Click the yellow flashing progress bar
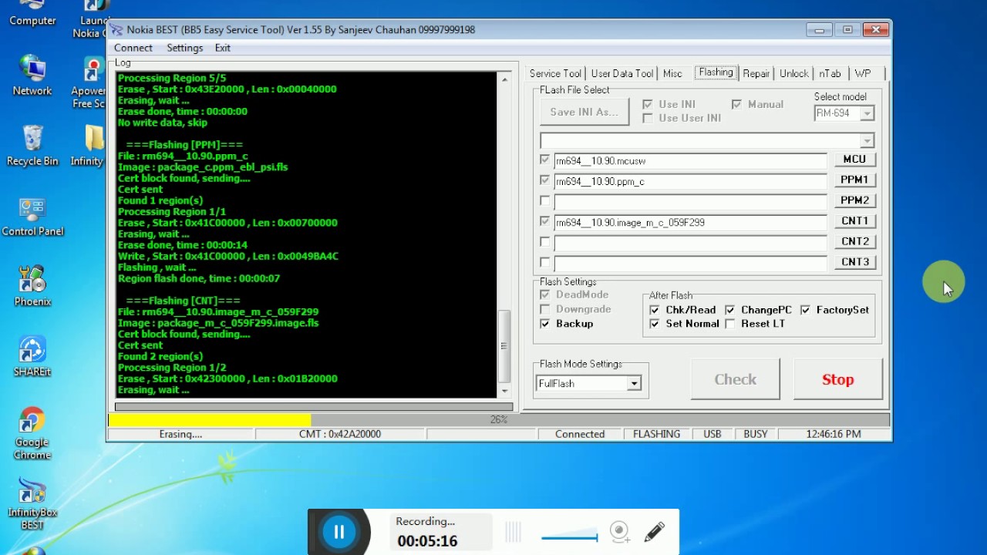Viewport: 987px width, 555px height. point(209,420)
